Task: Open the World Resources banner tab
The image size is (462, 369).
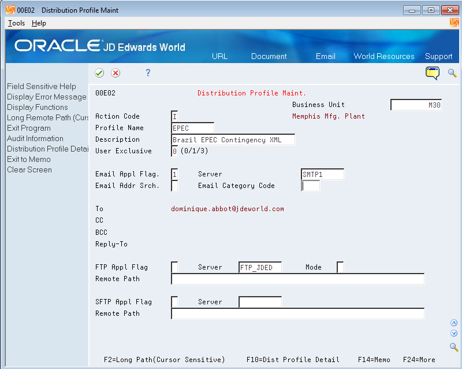Action: coord(384,56)
